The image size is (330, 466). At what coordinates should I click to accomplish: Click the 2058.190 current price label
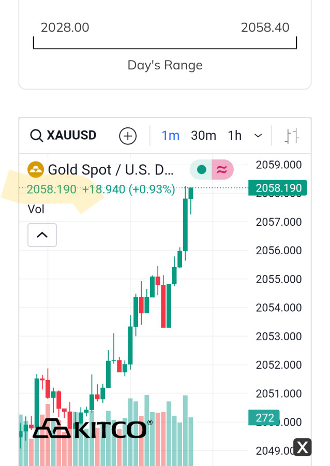[278, 188]
